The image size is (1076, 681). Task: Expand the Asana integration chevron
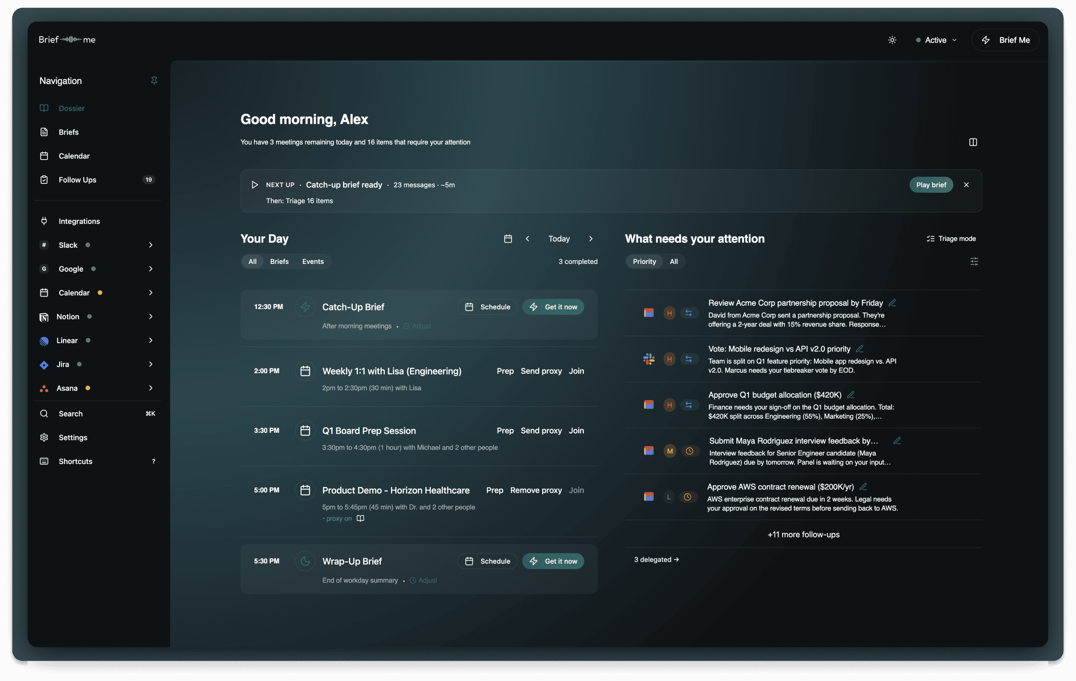(150, 388)
